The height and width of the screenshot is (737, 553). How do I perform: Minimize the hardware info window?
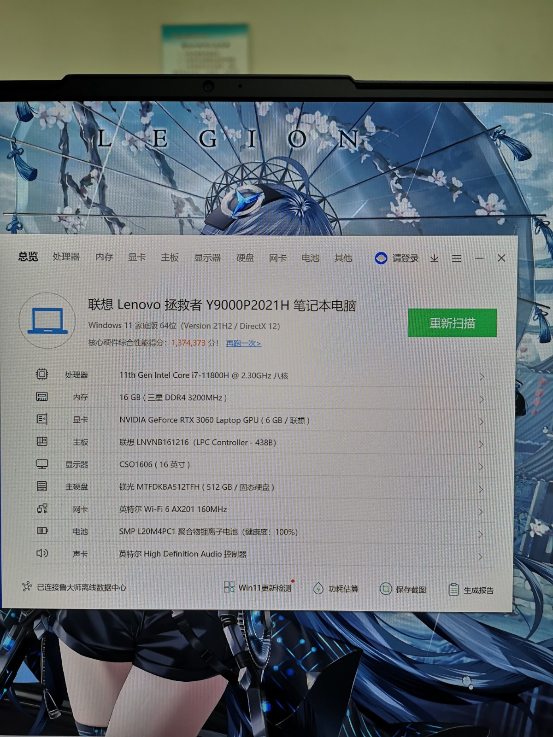tap(479, 258)
